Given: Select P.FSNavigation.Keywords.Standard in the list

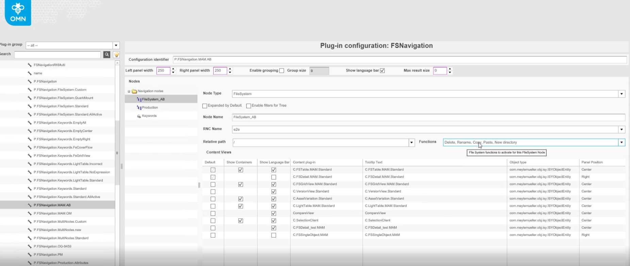Looking at the screenshot, I should (60, 189).
